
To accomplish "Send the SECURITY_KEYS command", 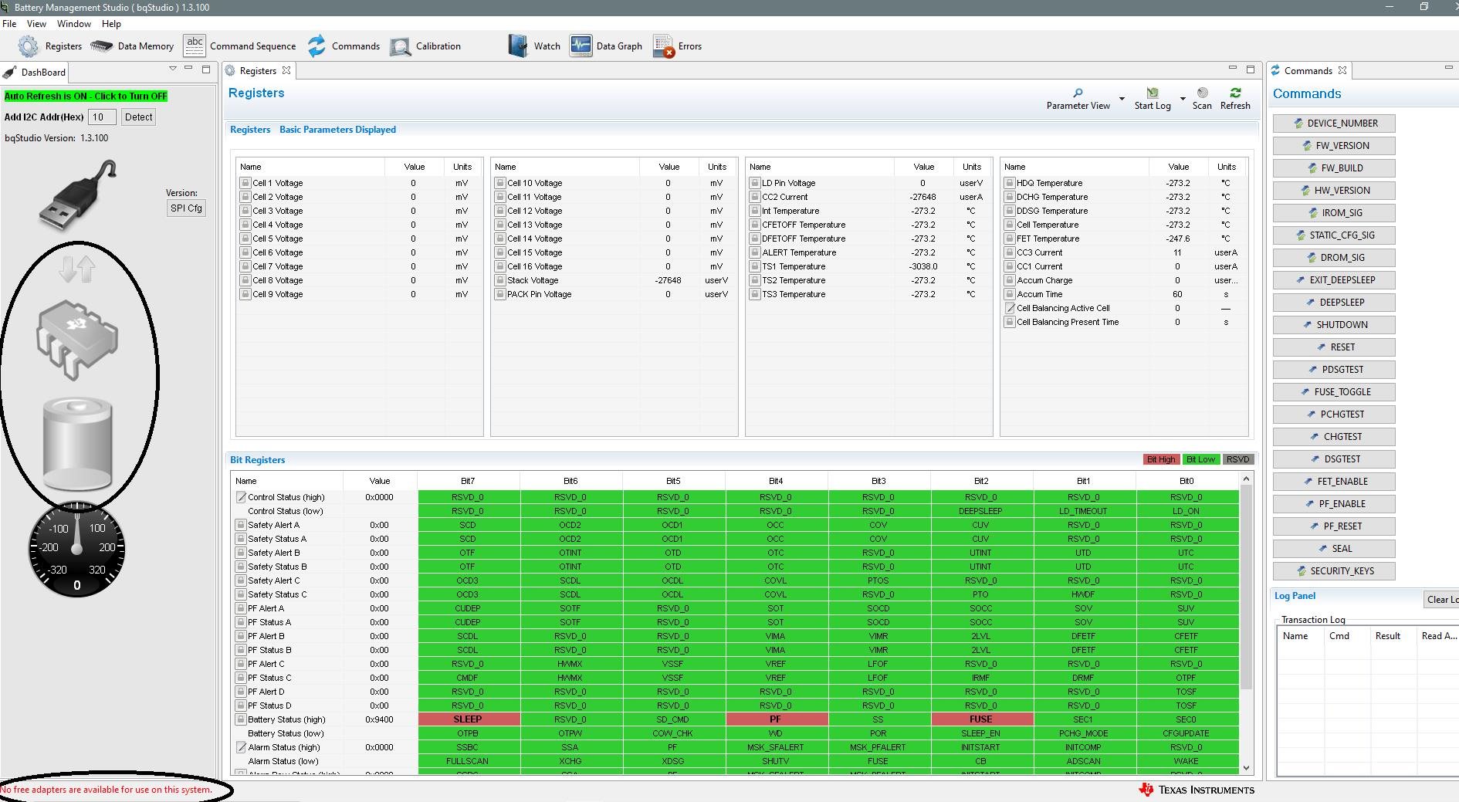I will pyautogui.click(x=1334, y=571).
